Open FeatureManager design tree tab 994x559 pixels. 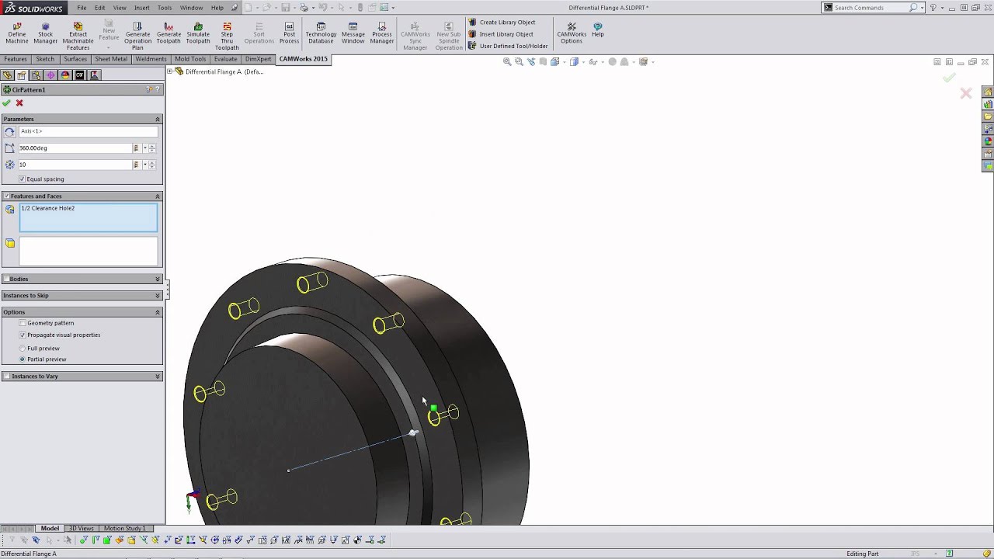tap(7, 75)
